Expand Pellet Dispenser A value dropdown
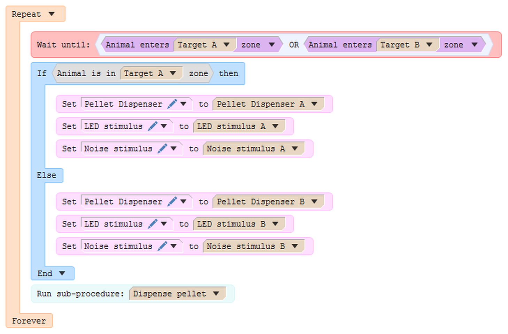This screenshot has height=334, width=508. [x=314, y=104]
